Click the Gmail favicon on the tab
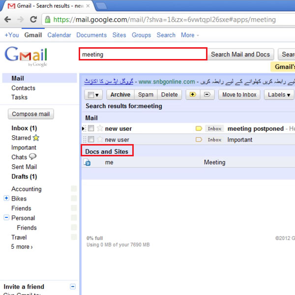Screen dimensions: 295x295 point(11,6)
